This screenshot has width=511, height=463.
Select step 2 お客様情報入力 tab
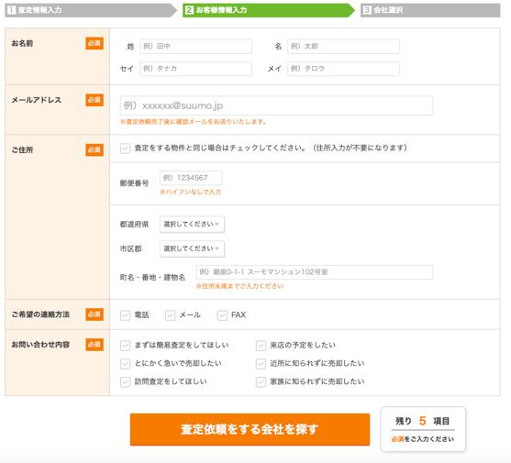point(269,10)
